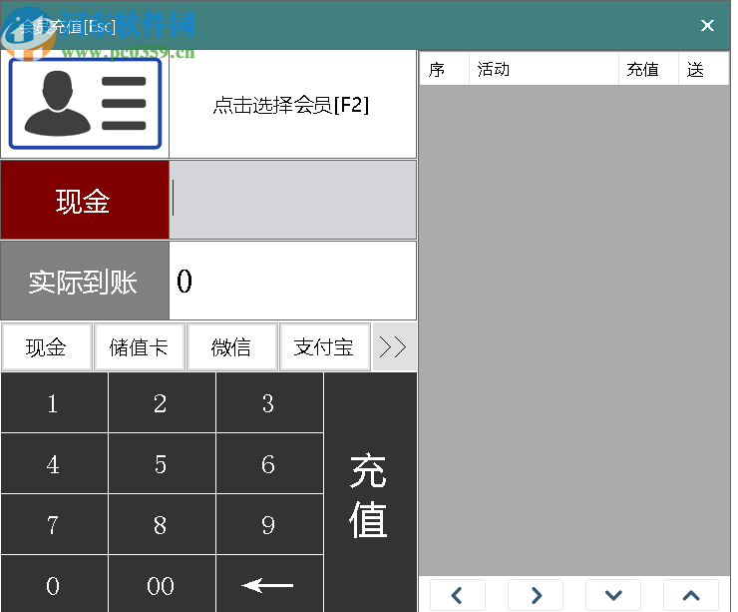This screenshot has width=738, height=612.
Task: Tap keypad digit 9
Action: point(269,524)
